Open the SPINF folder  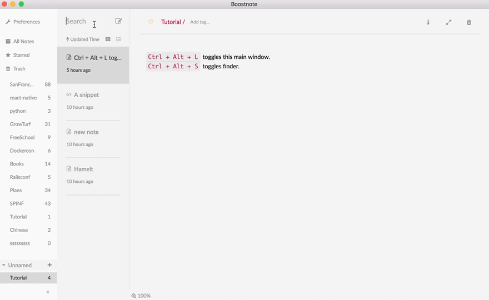pyautogui.click(x=28, y=203)
